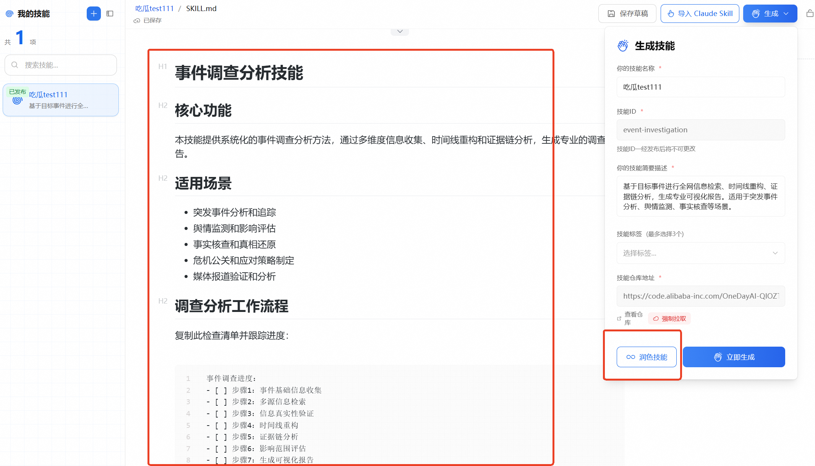Viewport: 815px width, 466px height.
Task: Expand the 选择标签 tags dropdown
Action: [x=700, y=253]
